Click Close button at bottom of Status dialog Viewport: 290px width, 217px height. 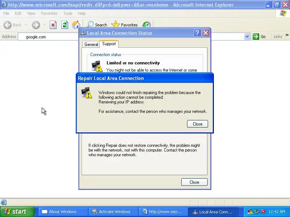(194, 182)
